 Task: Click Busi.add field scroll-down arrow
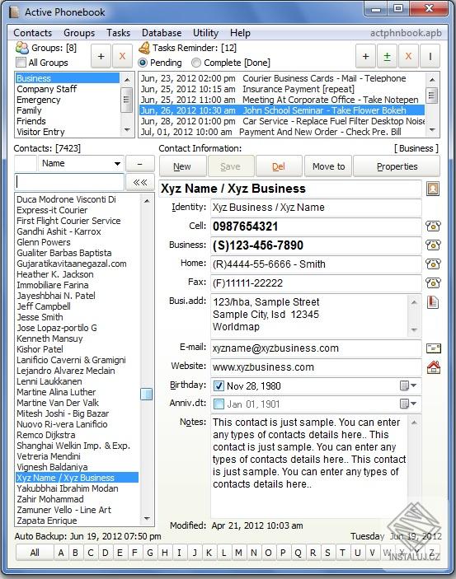414,329
